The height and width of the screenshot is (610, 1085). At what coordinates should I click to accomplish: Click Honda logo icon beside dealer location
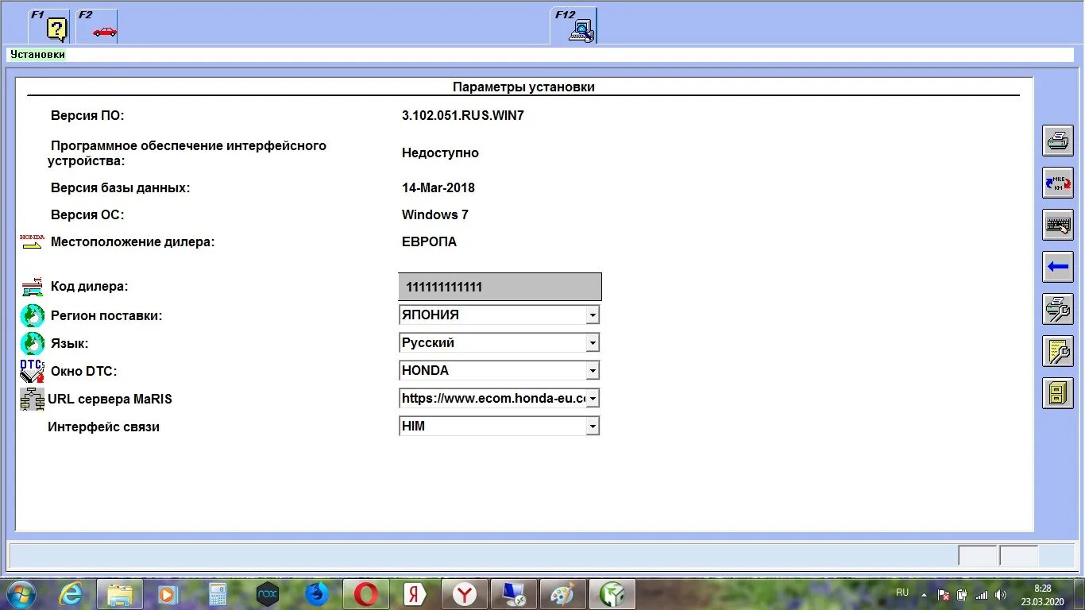(32, 241)
